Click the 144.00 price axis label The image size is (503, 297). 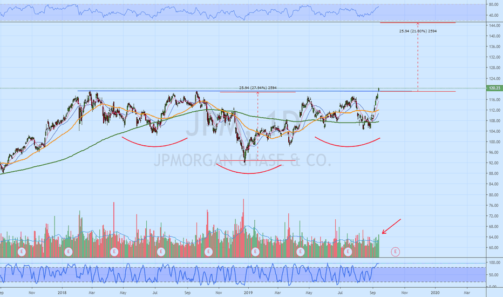point(494,25)
